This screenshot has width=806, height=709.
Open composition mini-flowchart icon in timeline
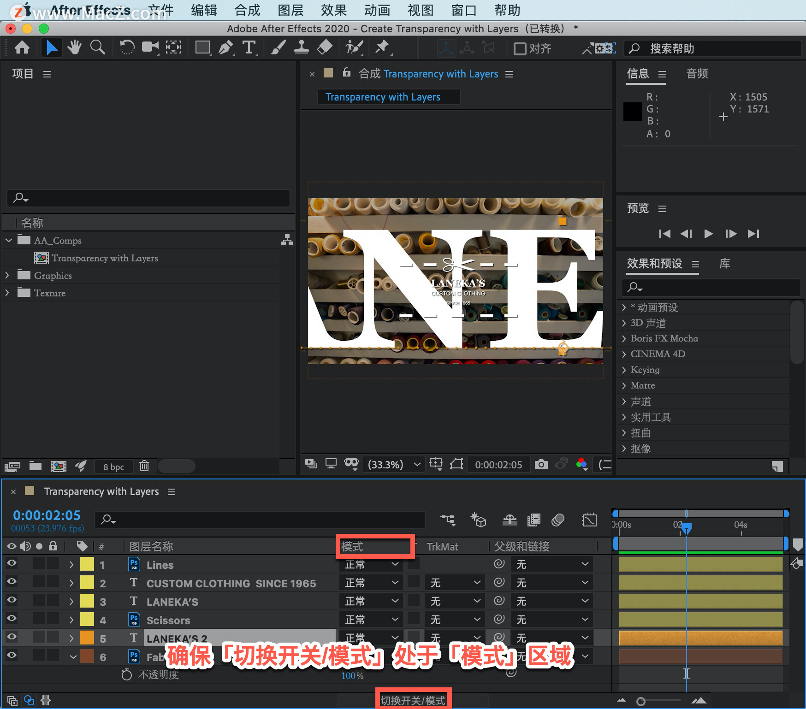[447, 520]
